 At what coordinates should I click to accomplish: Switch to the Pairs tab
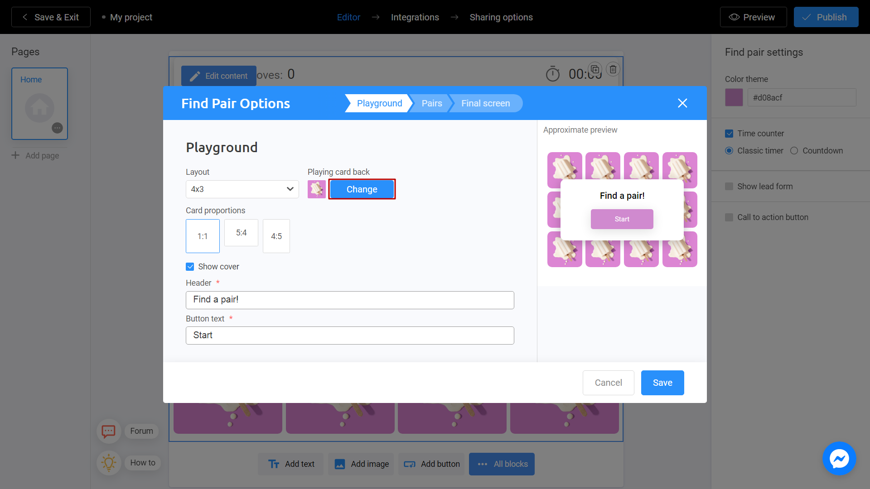432,103
